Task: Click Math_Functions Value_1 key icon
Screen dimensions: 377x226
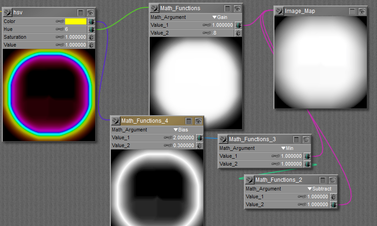Action: pyautogui.click(x=207, y=25)
